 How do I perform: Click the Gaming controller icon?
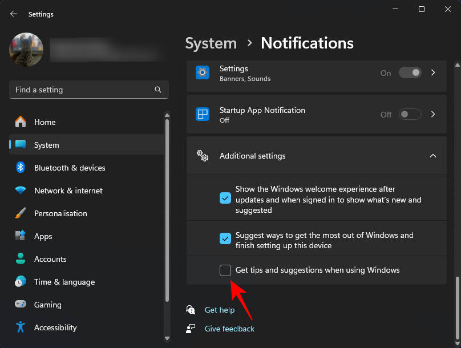coord(21,304)
